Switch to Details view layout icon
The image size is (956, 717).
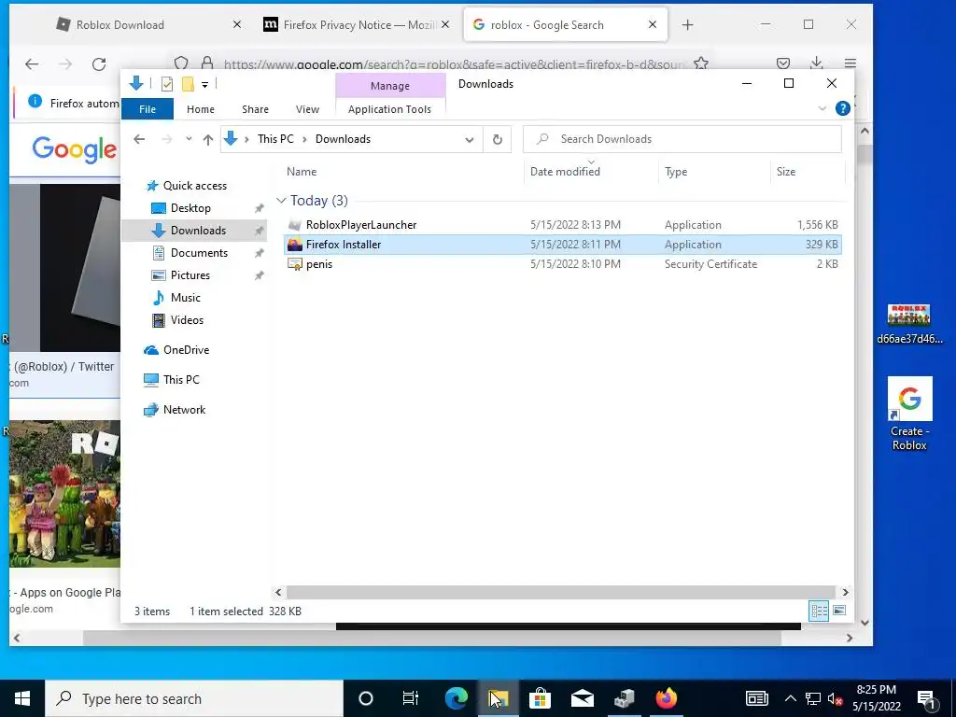pos(819,611)
